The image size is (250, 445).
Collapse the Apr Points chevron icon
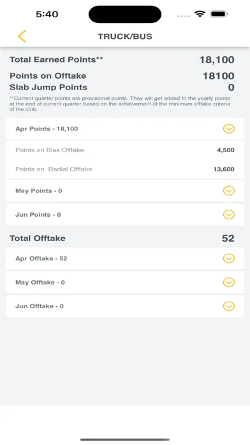[229, 129]
